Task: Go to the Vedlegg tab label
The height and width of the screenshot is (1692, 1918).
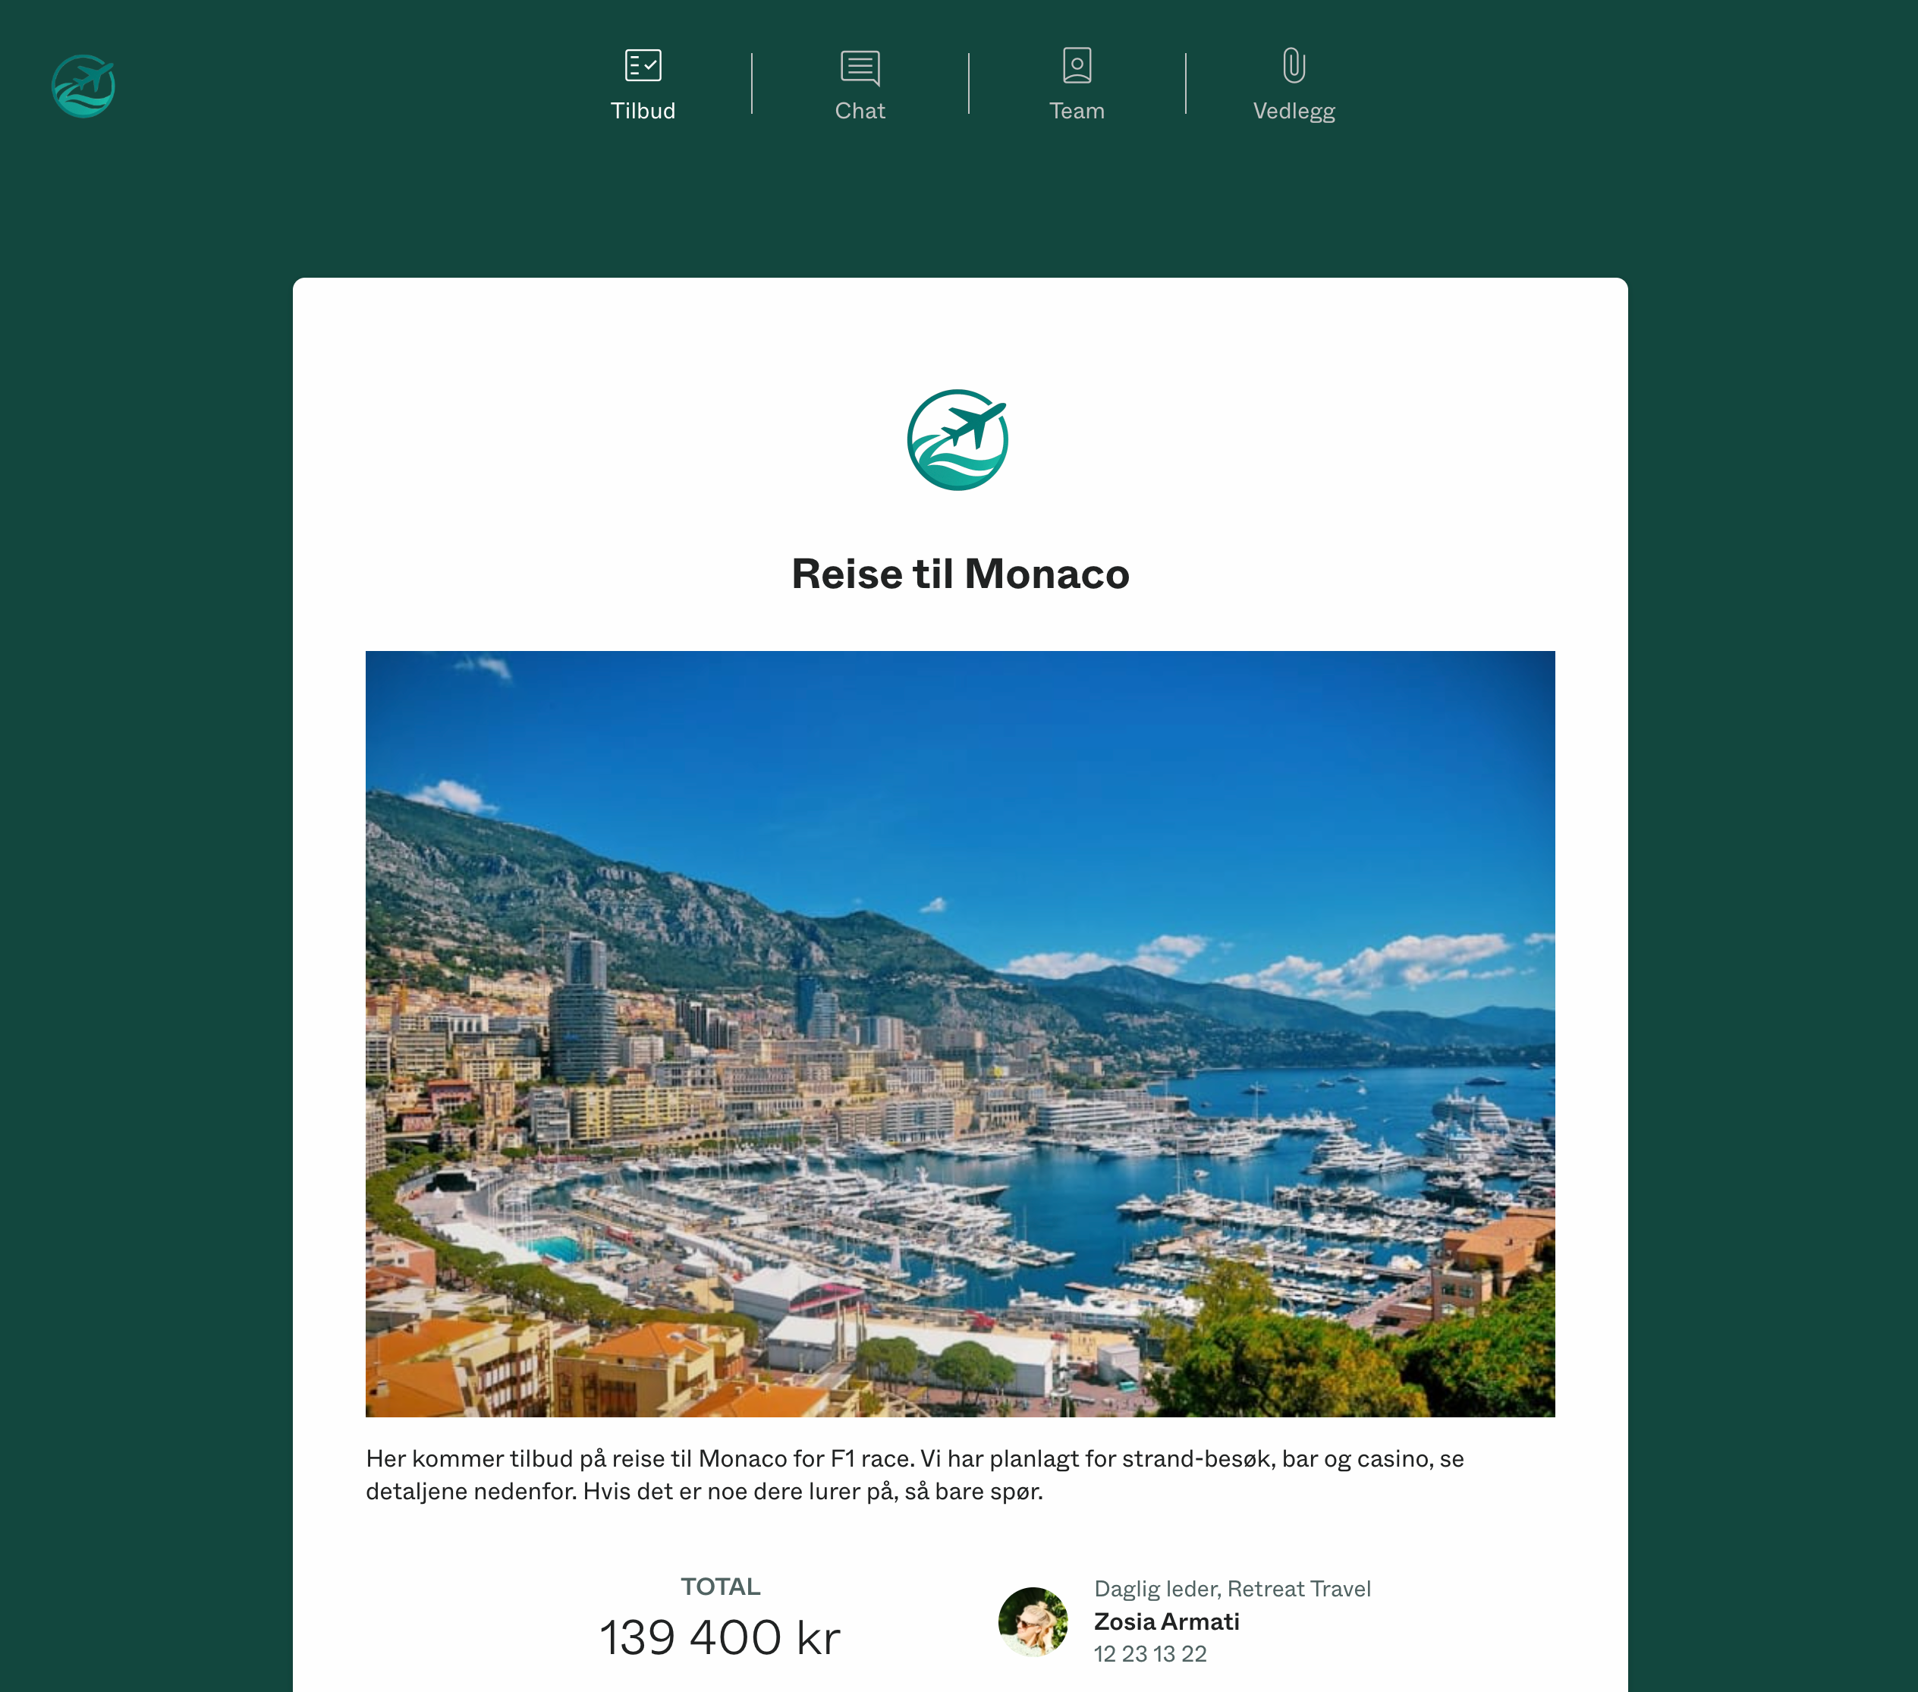Action: click(x=1293, y=112)
